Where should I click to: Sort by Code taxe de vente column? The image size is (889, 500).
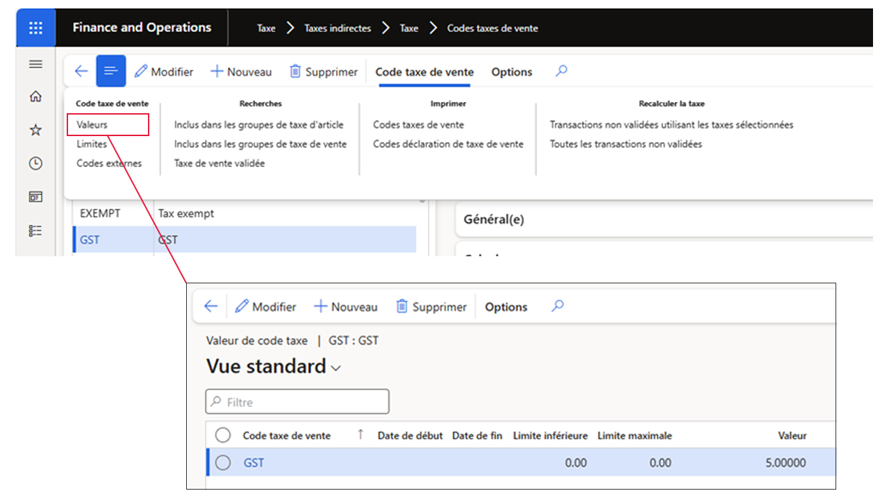click(x=286, y=435)
